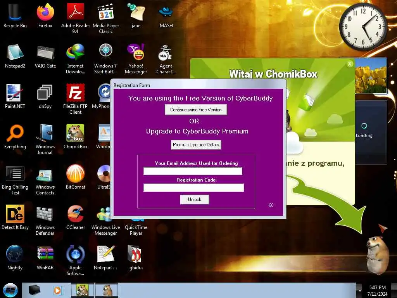
Task: Open Apple Software Update icon
Action: coord(76,260)
